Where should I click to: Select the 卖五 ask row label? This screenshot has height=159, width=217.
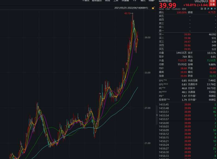click(x=161, y=16)
